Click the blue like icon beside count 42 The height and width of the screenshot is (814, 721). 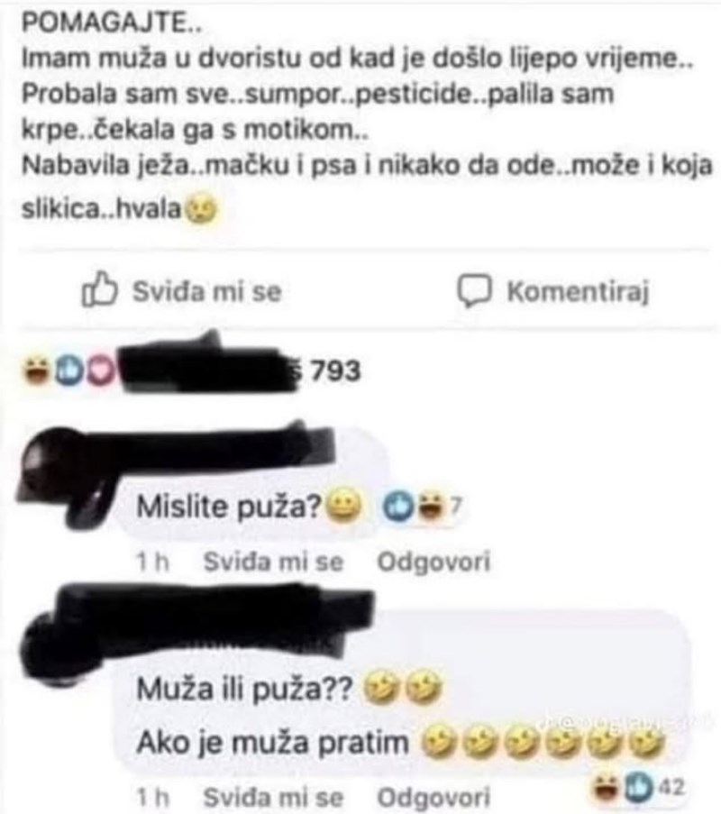pyautogui.click(x=637, y=787)
